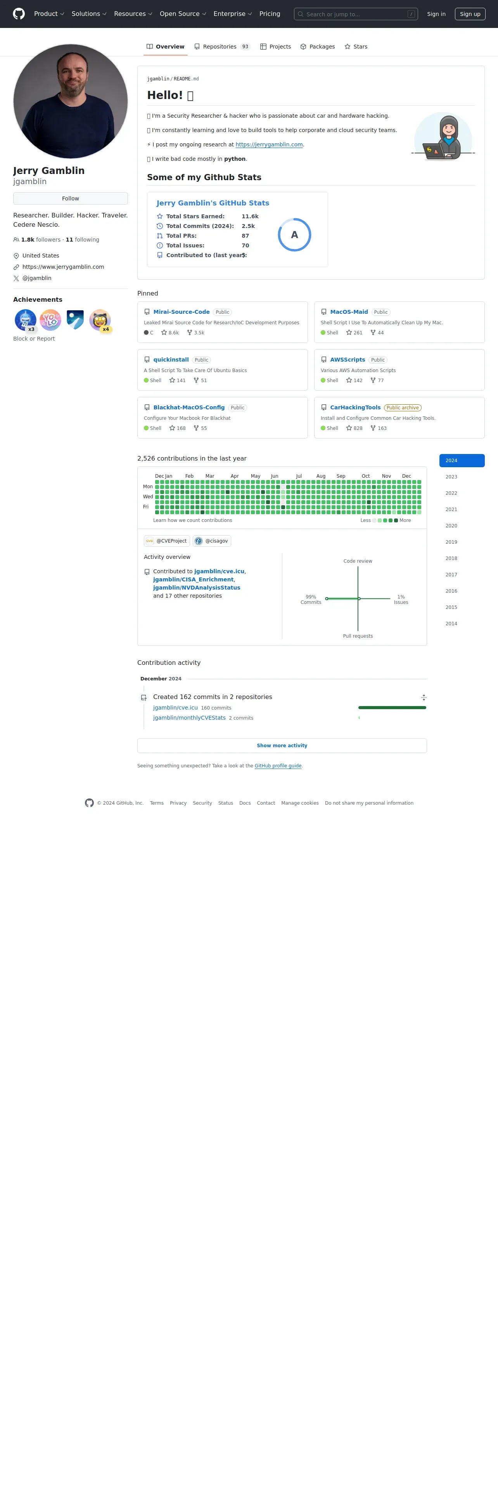Image resolution: width=498 pixels, height=1496 pixels.
Task: Open the Mirai-Source-Code repository link
Action: tap(182, 312)
